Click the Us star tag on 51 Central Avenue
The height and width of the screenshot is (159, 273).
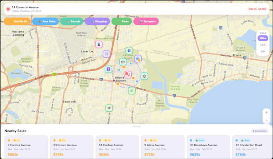108,140
